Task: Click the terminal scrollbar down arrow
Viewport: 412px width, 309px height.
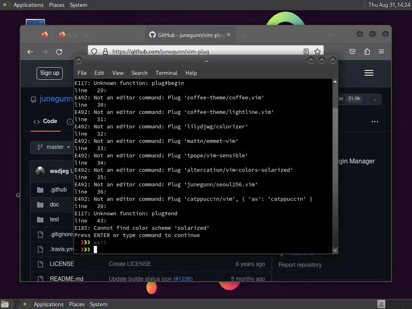Action: pos(335,251)
